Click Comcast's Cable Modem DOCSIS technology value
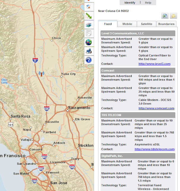Screen dimensions: 180x191 click(x=155, y=102)
